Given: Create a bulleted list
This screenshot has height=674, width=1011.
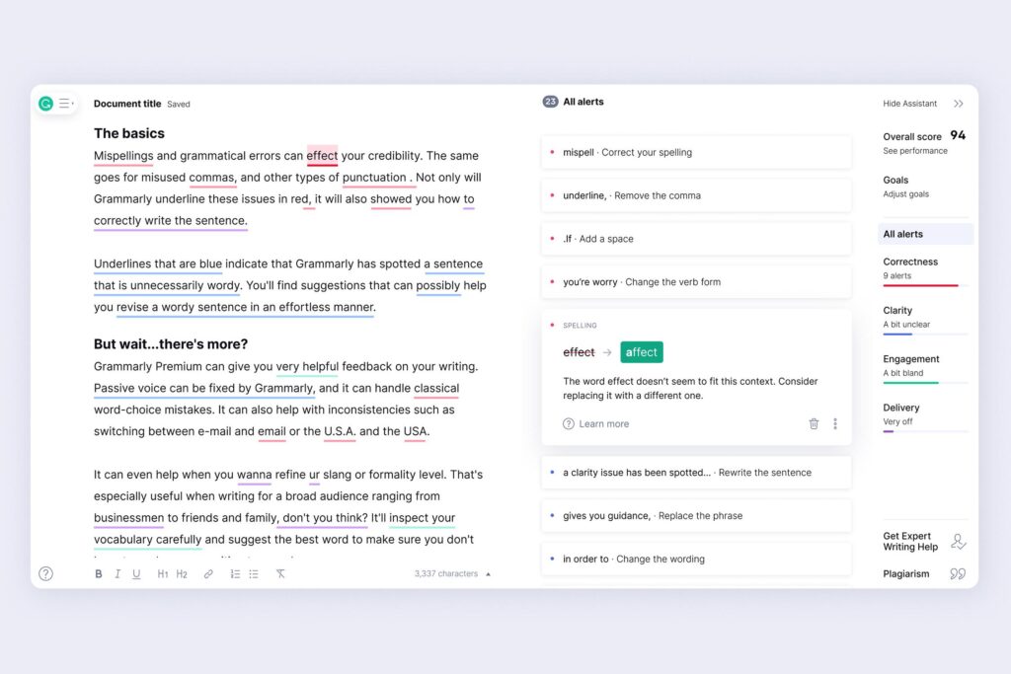Looking at the screenshot, I should (254, 574).
